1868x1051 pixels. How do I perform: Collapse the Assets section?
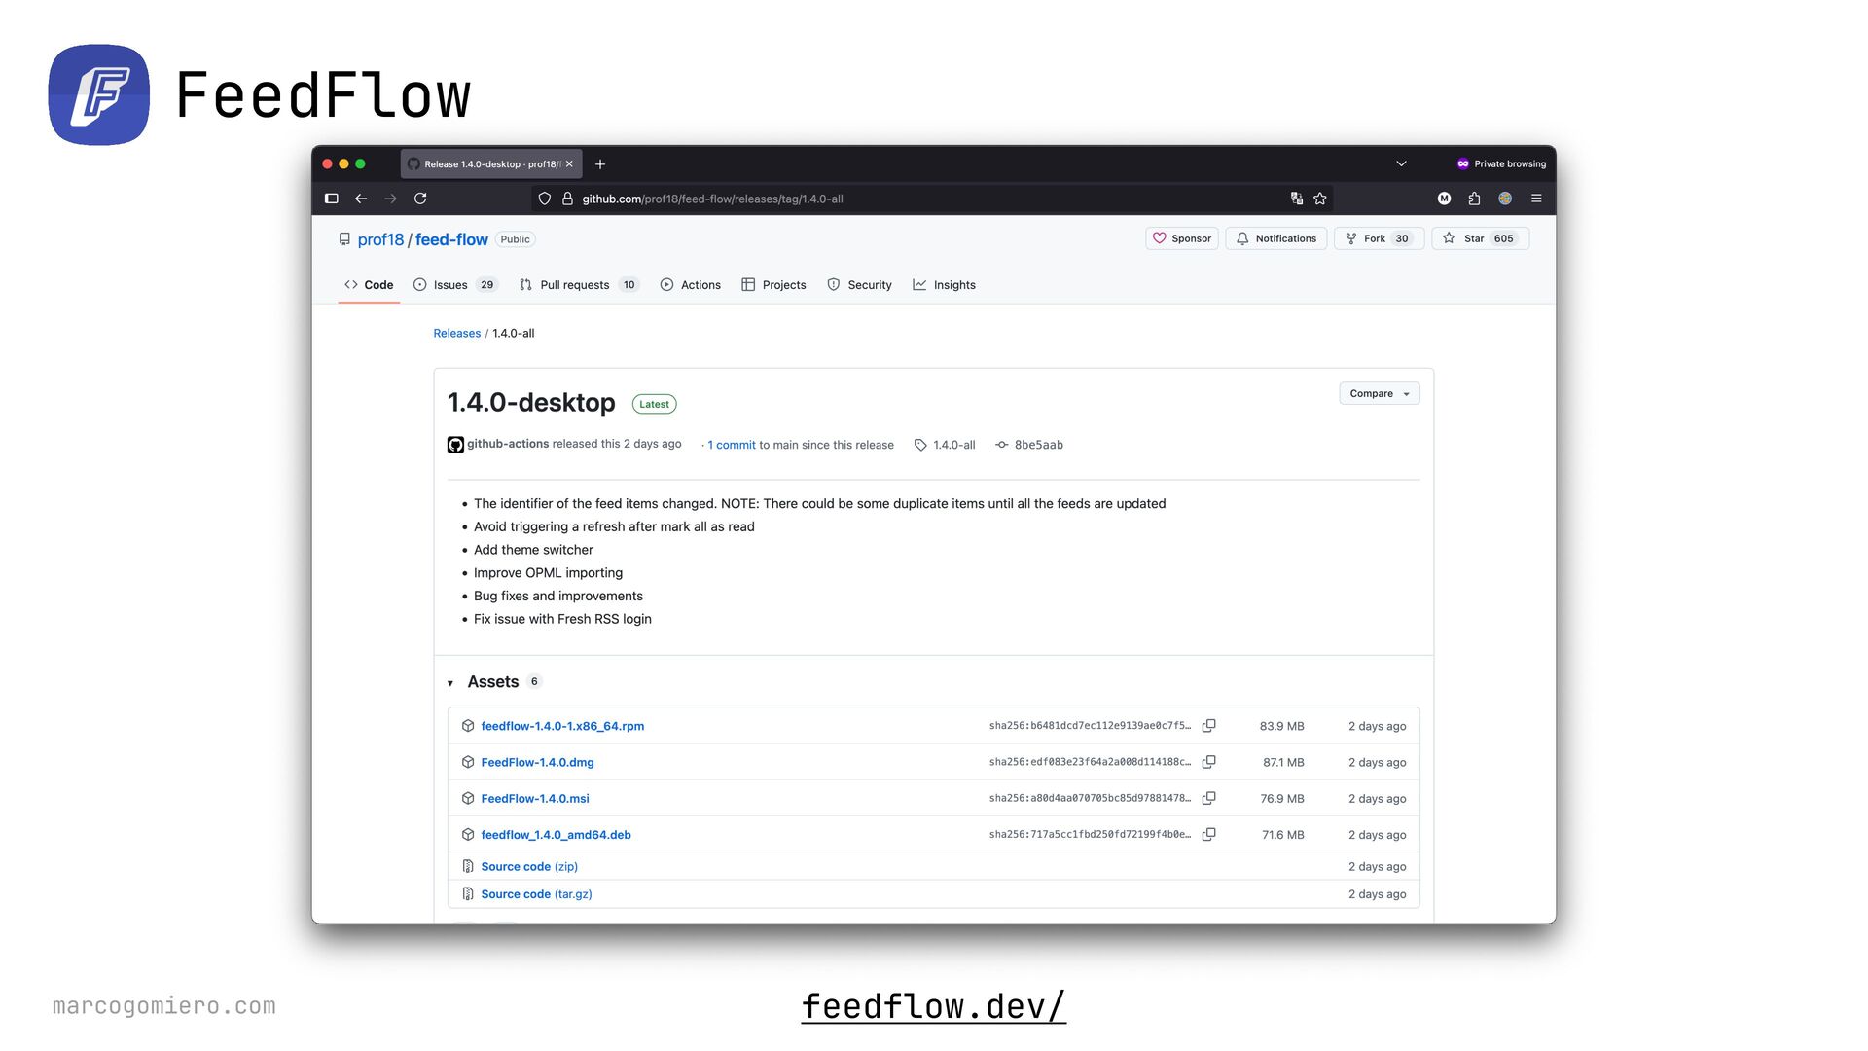pos(450,683)
